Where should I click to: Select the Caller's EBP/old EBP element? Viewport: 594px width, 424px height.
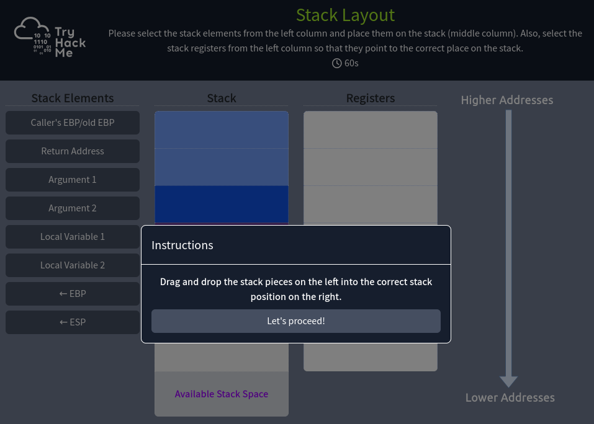(x=73, y=123)
